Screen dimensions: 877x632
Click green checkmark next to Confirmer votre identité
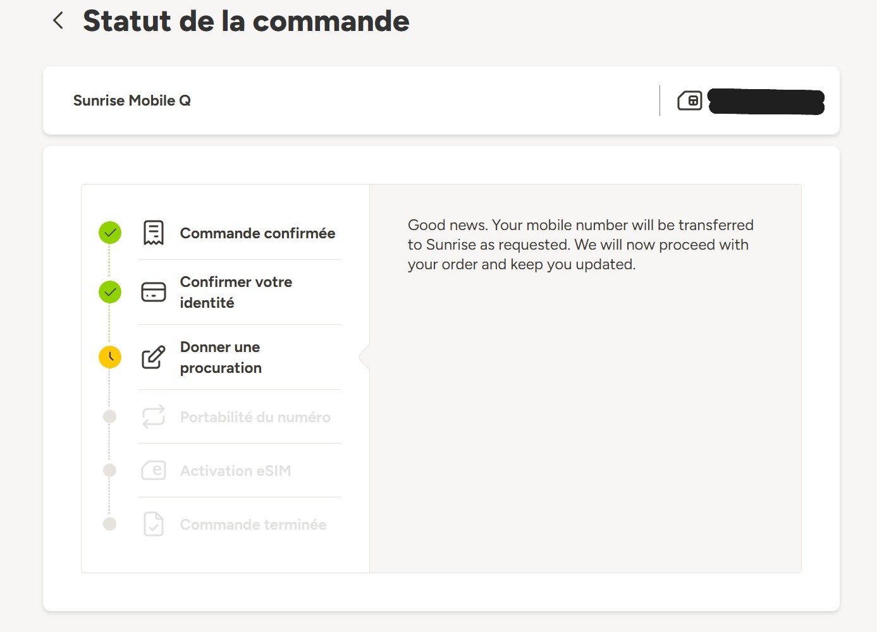click(110, 292)
